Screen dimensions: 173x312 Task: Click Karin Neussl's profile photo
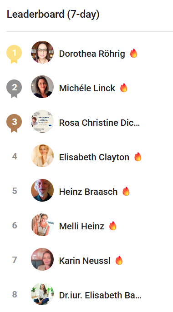[42, 259]
